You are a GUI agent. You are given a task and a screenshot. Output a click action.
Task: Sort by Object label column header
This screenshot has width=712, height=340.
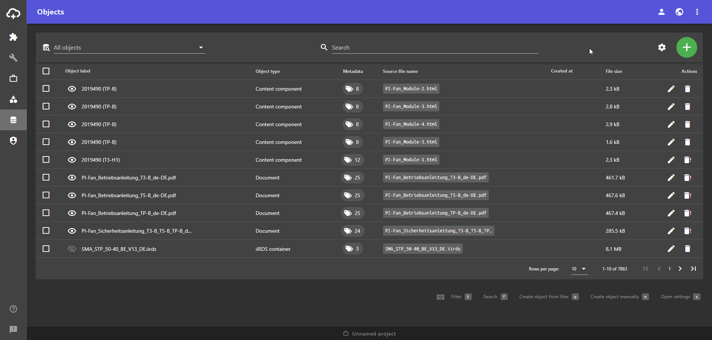coord(78,71)
